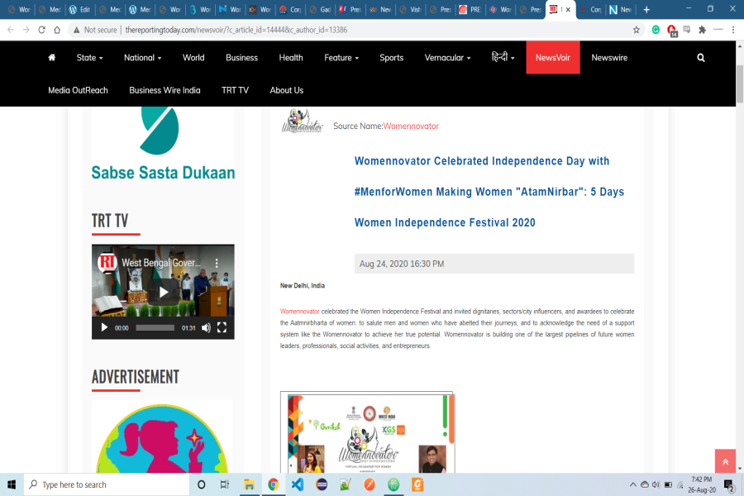
Task: Open the Windows Start menu
Action: click(12, 484)
